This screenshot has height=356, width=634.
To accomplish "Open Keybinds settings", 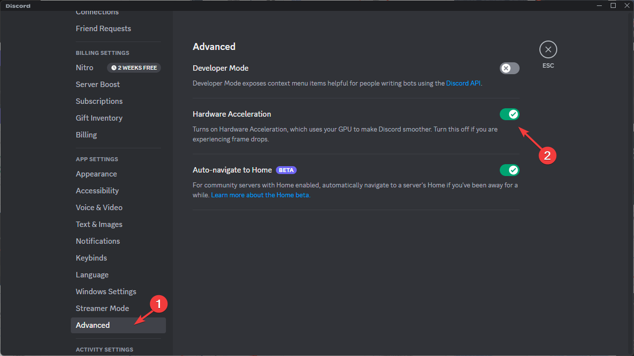I will point(91,258).
